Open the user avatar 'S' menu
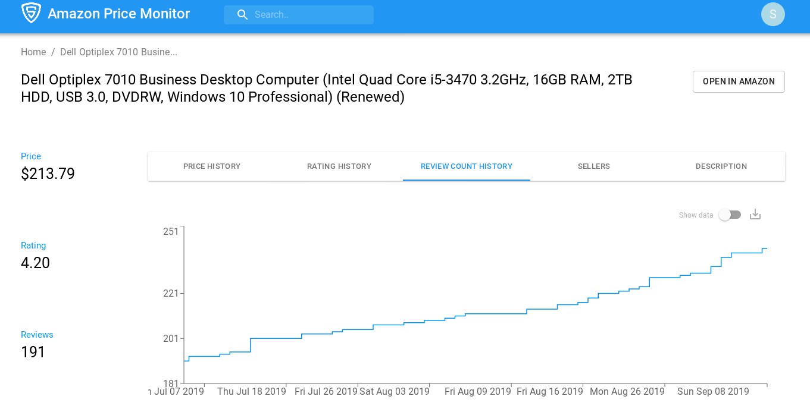 (x=773, y=14)
